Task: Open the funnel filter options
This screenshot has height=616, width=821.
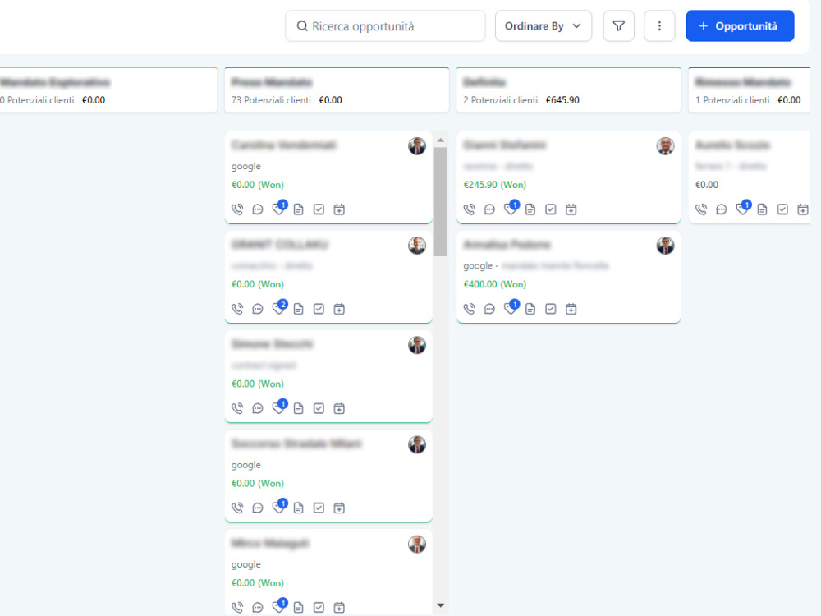Action: point(618,26)
